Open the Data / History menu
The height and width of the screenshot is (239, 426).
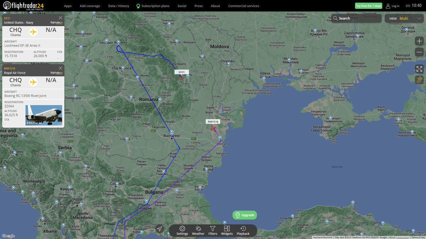(x=119, y=6)
